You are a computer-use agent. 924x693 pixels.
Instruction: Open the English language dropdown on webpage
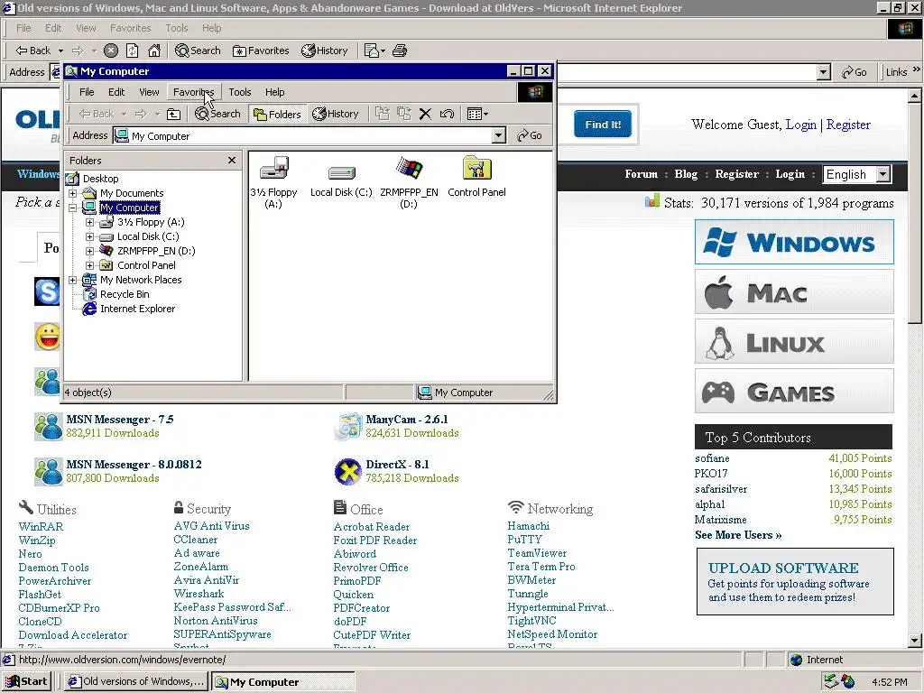(882, 174)
